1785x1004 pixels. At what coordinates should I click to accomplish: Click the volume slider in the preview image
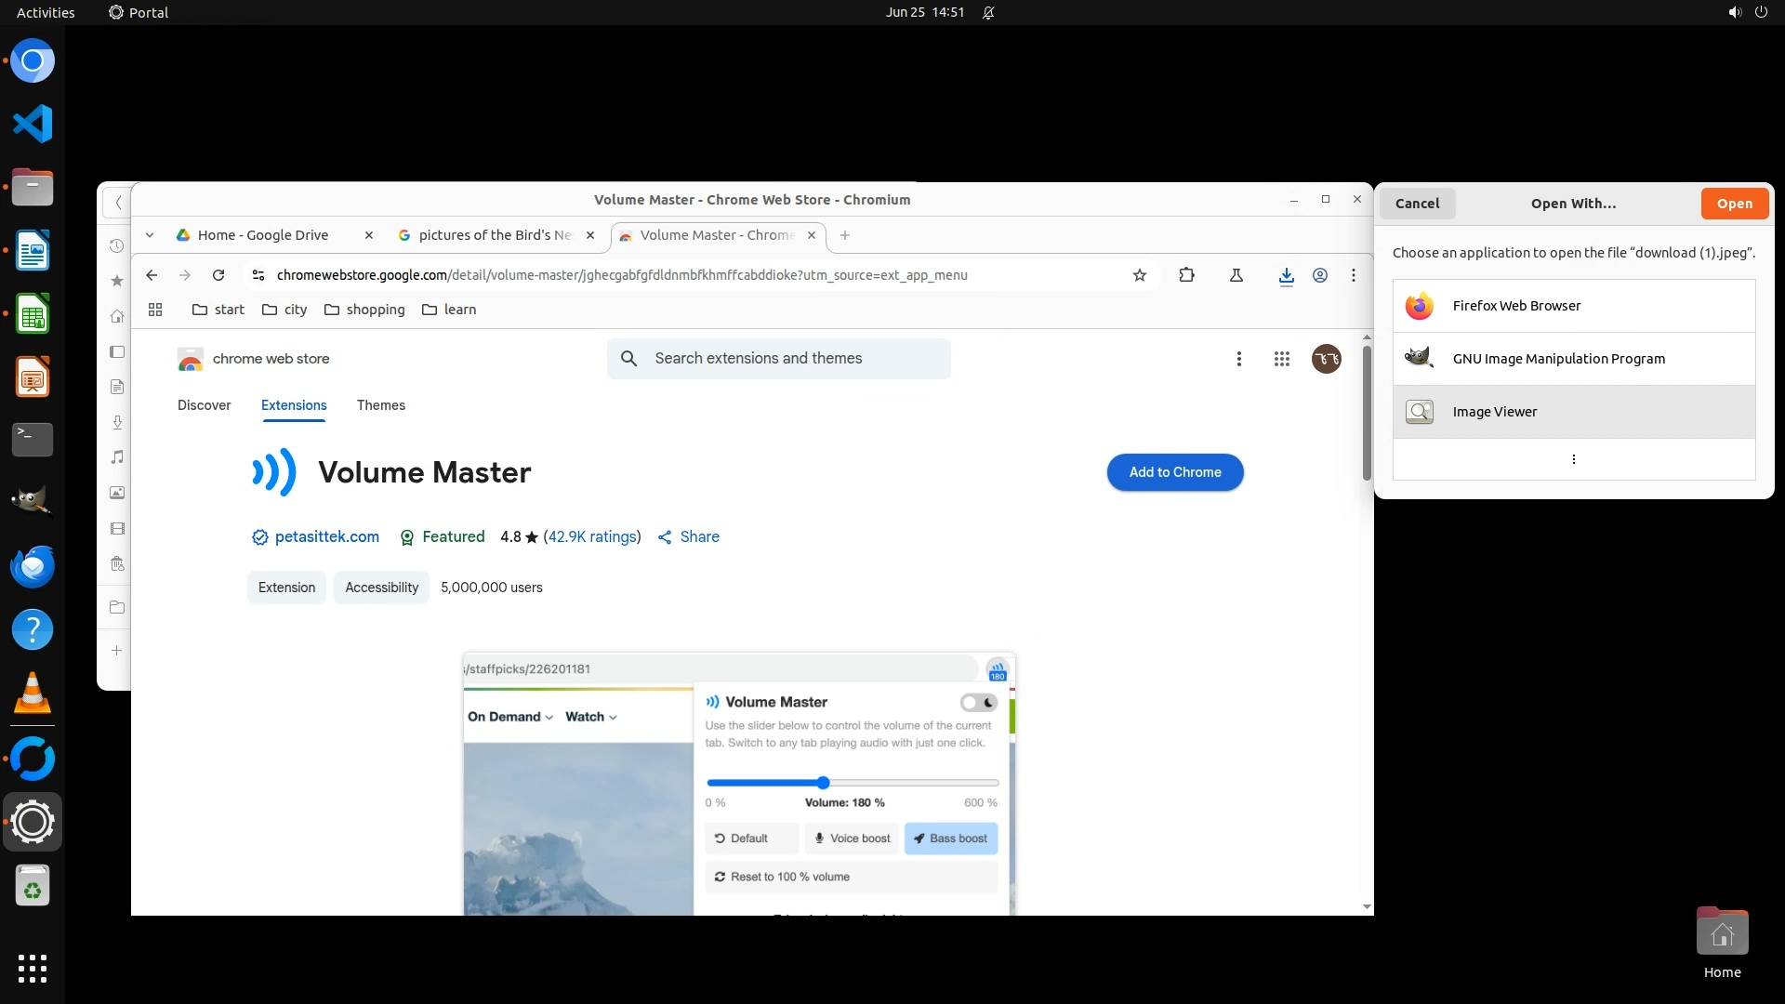tap(823, 783)
